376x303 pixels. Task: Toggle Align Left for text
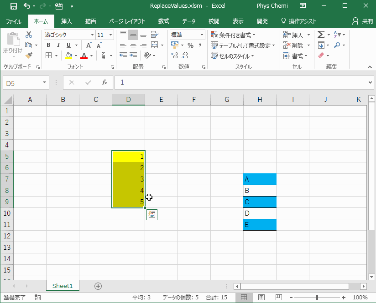coord(123,45)
